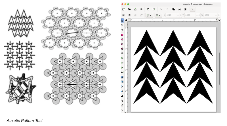Select the Spiral tool
This screenshot has height=126, width=227.
[x=122, y=53]
